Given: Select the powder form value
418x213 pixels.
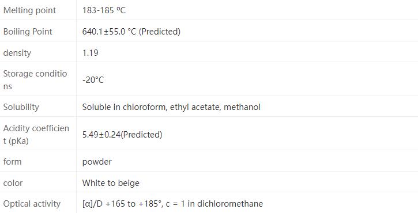Looking at the screenshot, I should (x=97, y=162).
